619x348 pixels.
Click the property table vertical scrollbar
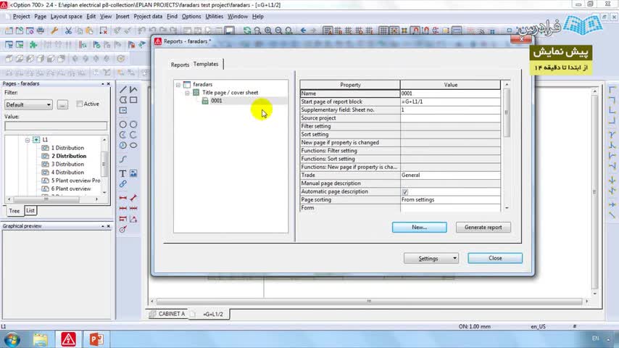[x=507, y=146]
